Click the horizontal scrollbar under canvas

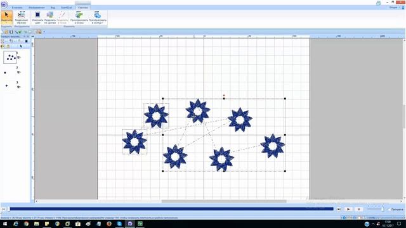coord(224,201)
